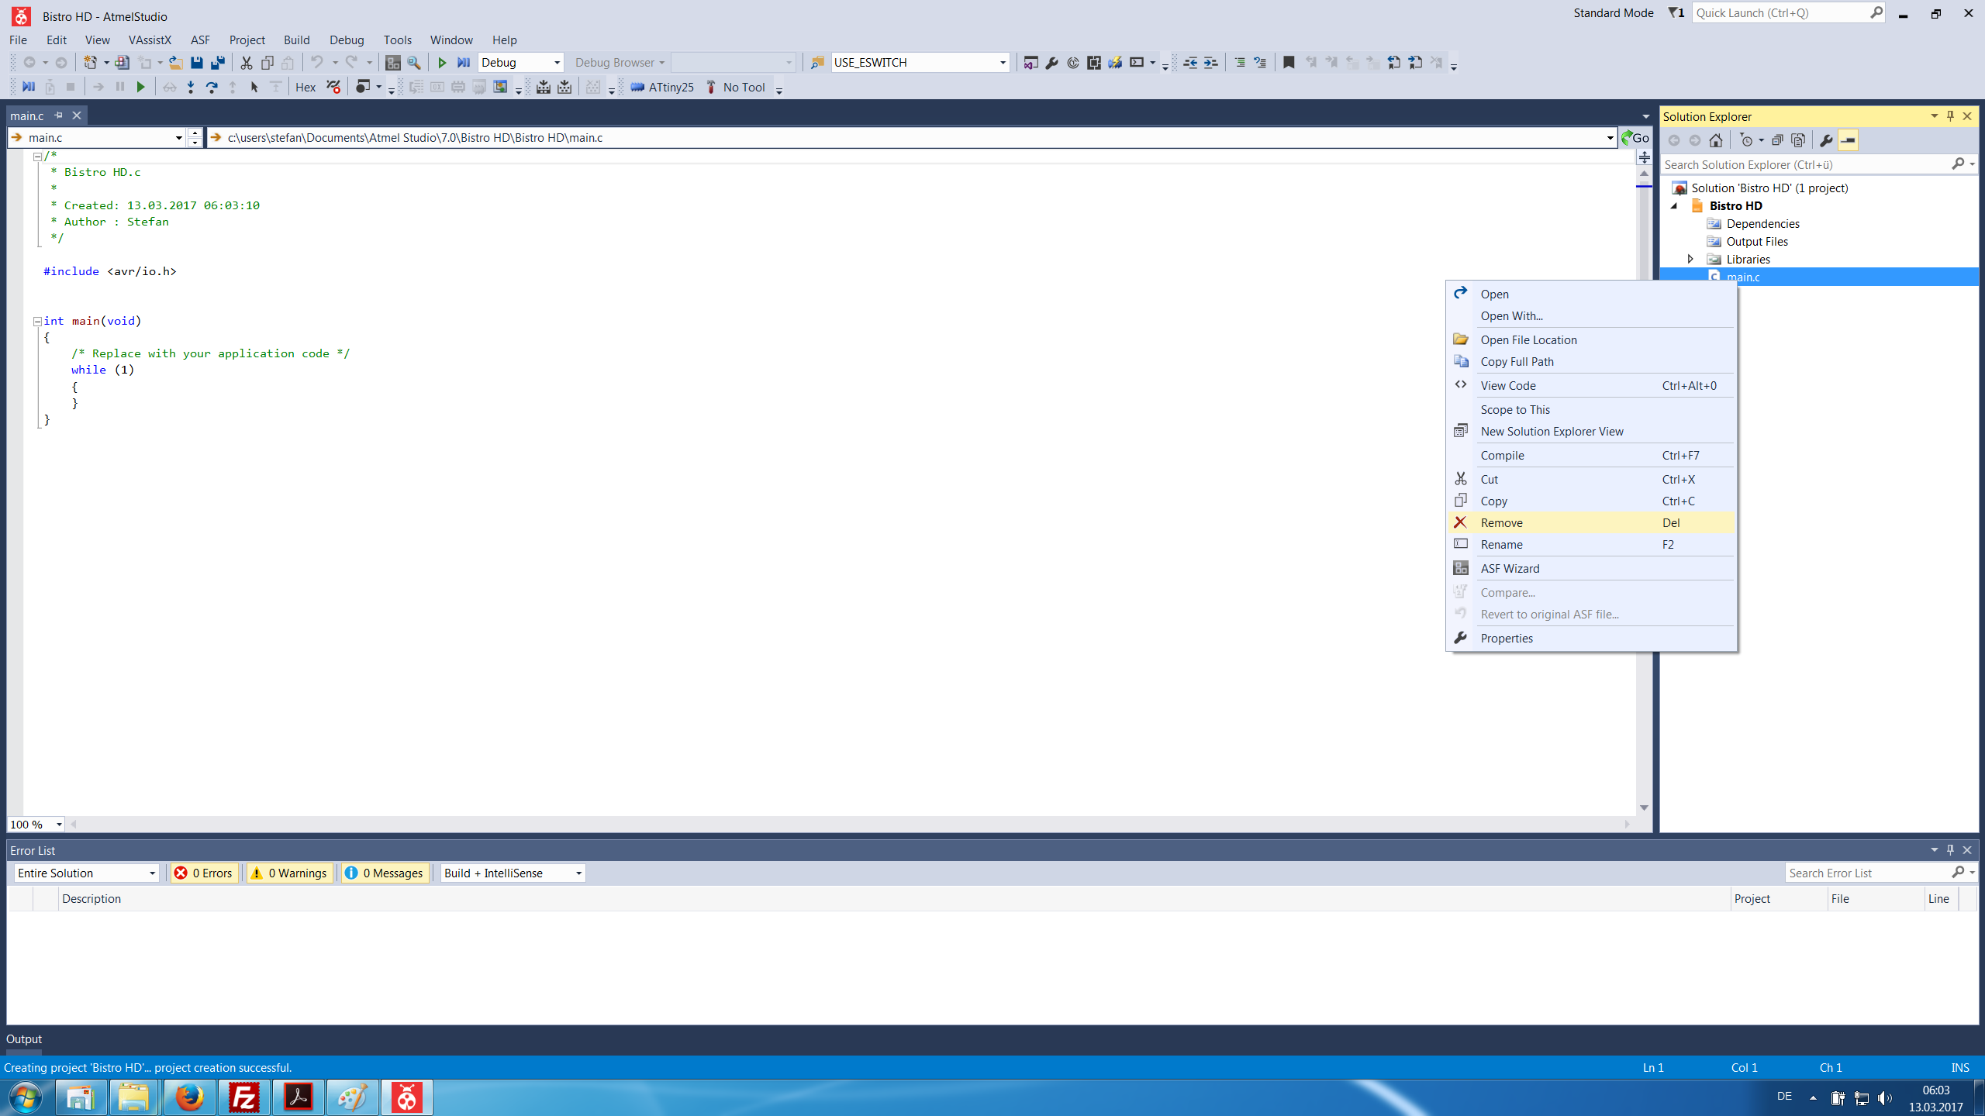Viewport: 1985px width, 1116px height.
Task: Click the Comment Selection icon
Action: tap(1240, 63)
